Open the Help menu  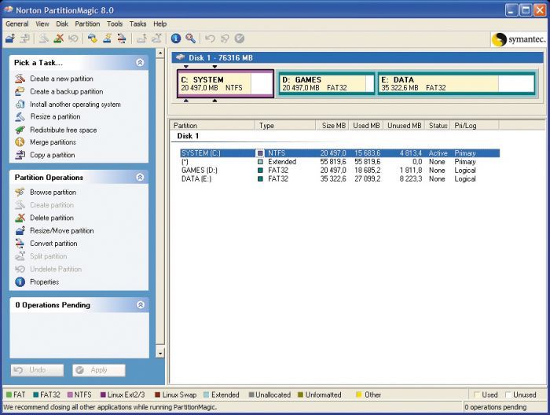(x=160, y=24)
